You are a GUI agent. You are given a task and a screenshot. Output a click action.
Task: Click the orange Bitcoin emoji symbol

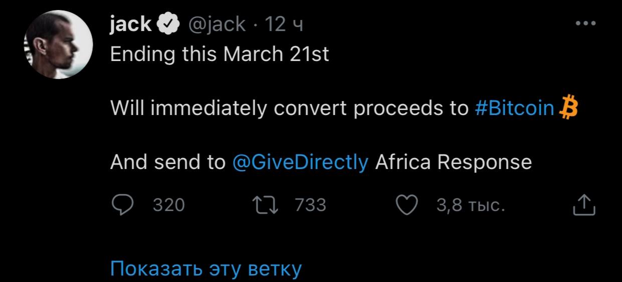pyautogui.click(x=568, y=107)
